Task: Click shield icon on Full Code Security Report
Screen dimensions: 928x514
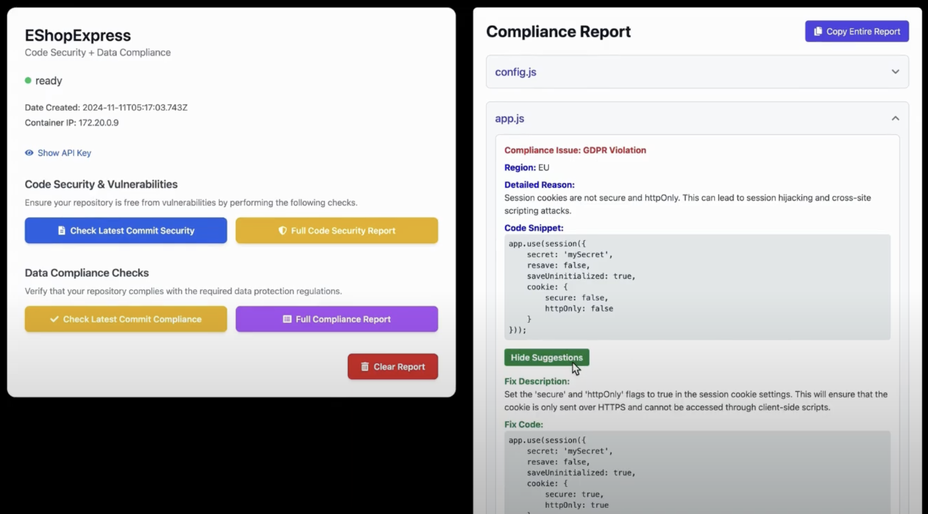Action: pyautogui.click(x=282, y=230)
